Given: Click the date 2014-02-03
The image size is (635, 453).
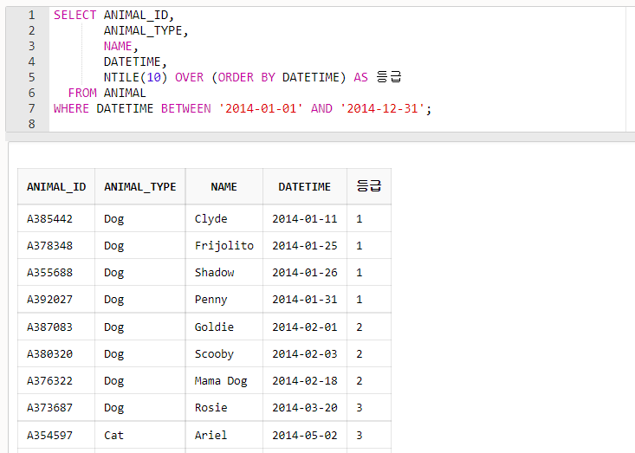Looking at the screenshot, I should (305, 353).
